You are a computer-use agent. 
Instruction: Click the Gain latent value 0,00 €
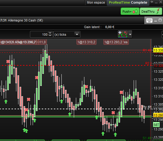tap(110, 27)
